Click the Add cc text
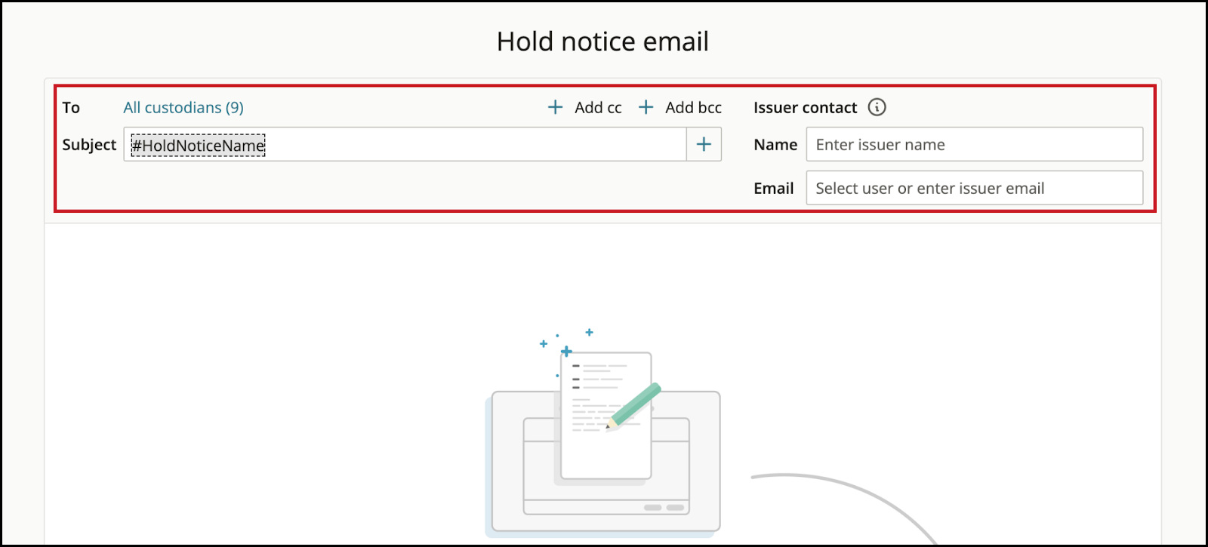 point(598,107)
